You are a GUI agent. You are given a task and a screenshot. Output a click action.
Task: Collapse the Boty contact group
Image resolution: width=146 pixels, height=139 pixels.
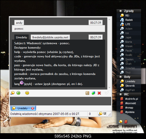click(x=121, y=77)
